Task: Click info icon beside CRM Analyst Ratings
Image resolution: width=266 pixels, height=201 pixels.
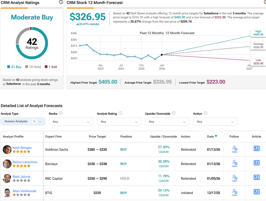Action: coord(61,2)
